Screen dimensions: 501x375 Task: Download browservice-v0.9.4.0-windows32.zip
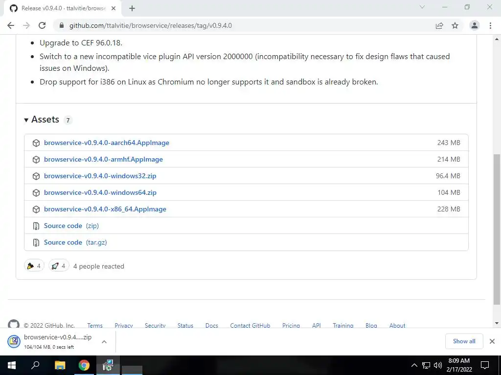click(100, 176)
